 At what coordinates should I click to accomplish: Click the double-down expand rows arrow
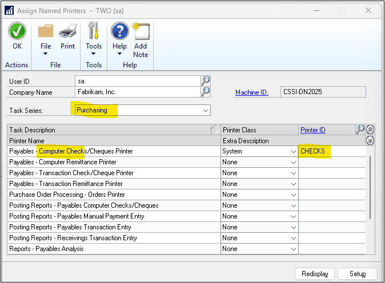coord(370,140)
